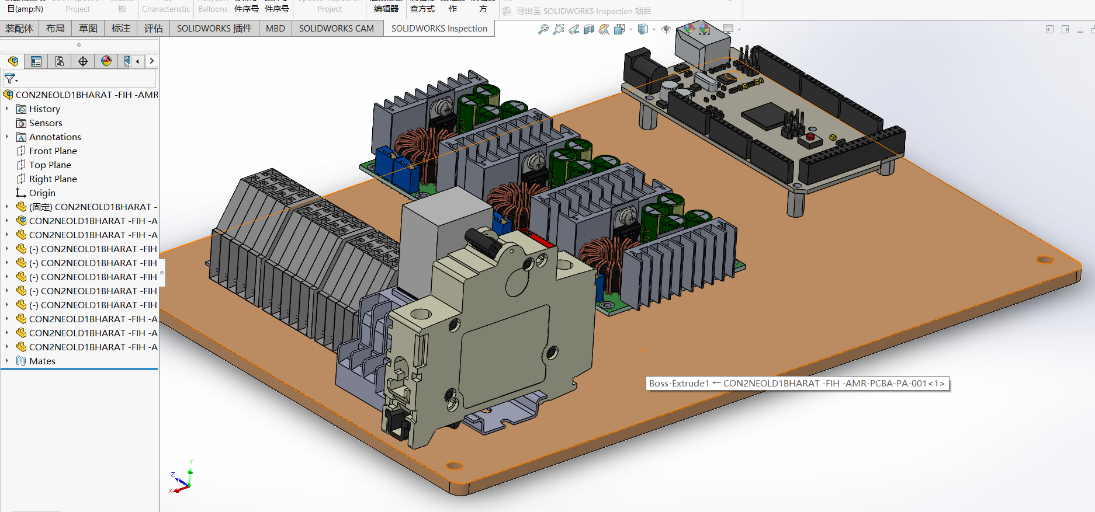Open the PropertyManager tab icon

click(x=36, y=61)
